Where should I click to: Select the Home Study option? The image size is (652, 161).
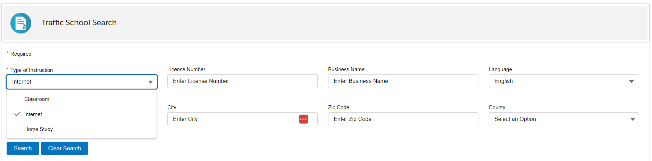[39, 129]
